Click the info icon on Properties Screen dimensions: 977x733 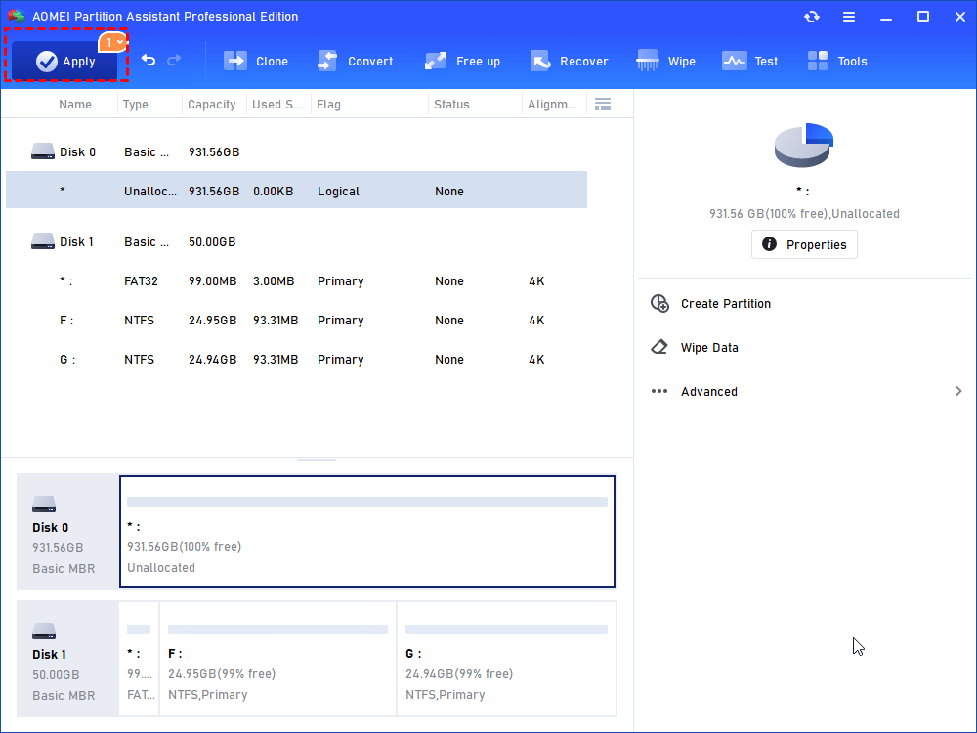click(770, 244)
